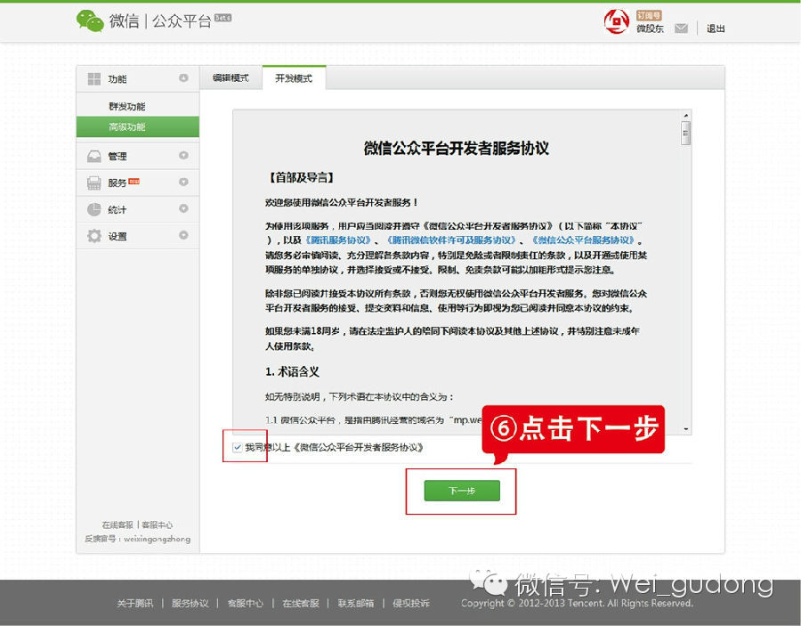801x626 pixels.
Task: Click the green 下一步 button
Action: [x=462, y=491]
